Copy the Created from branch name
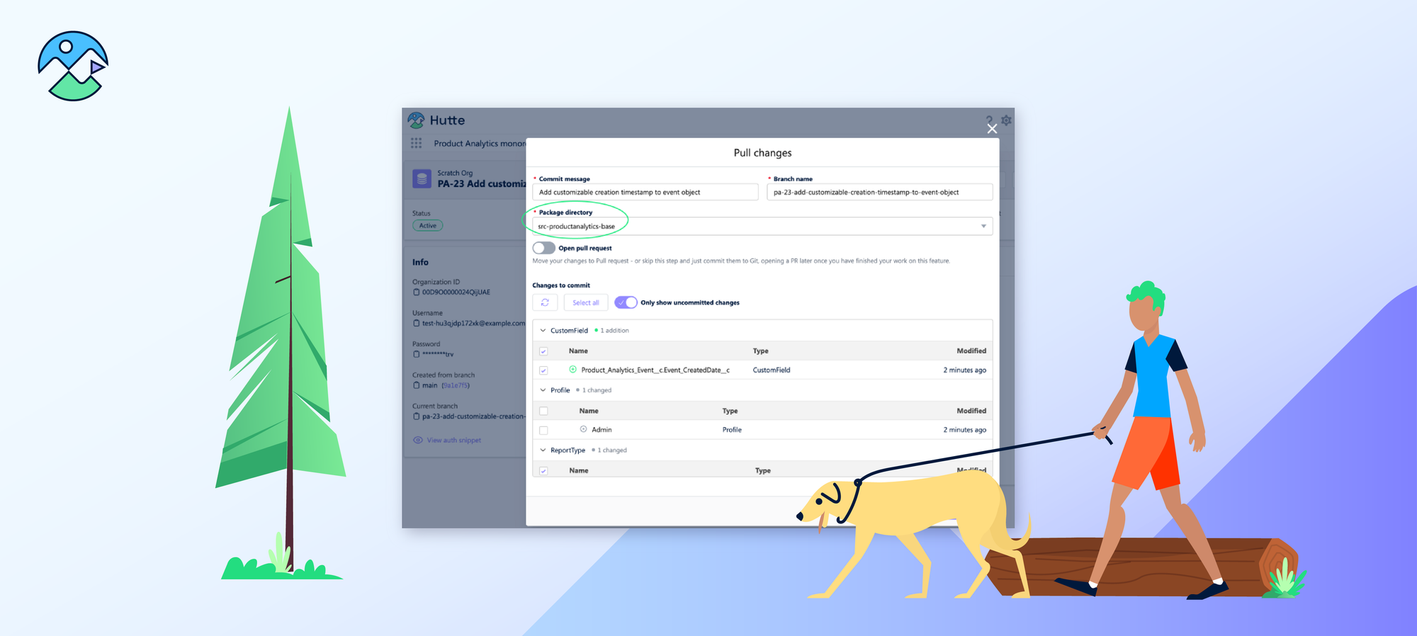 point(417,385)
